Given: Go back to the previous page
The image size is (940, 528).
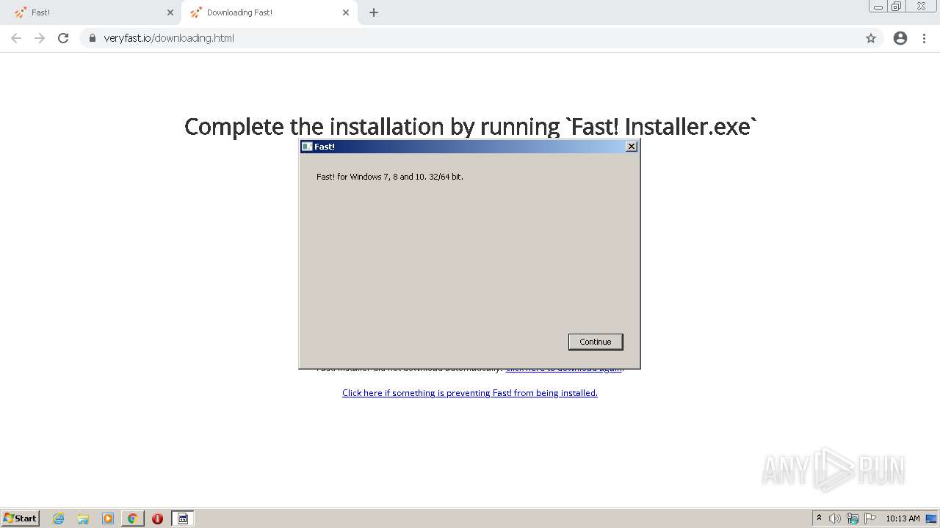Looking at the screenshot, I should 16,38.
